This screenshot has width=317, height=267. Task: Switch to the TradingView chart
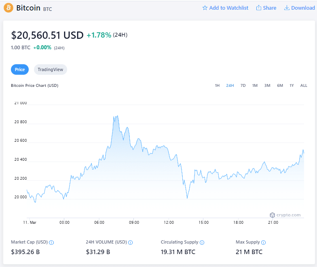pyautogui.click(x=50, y=69)
